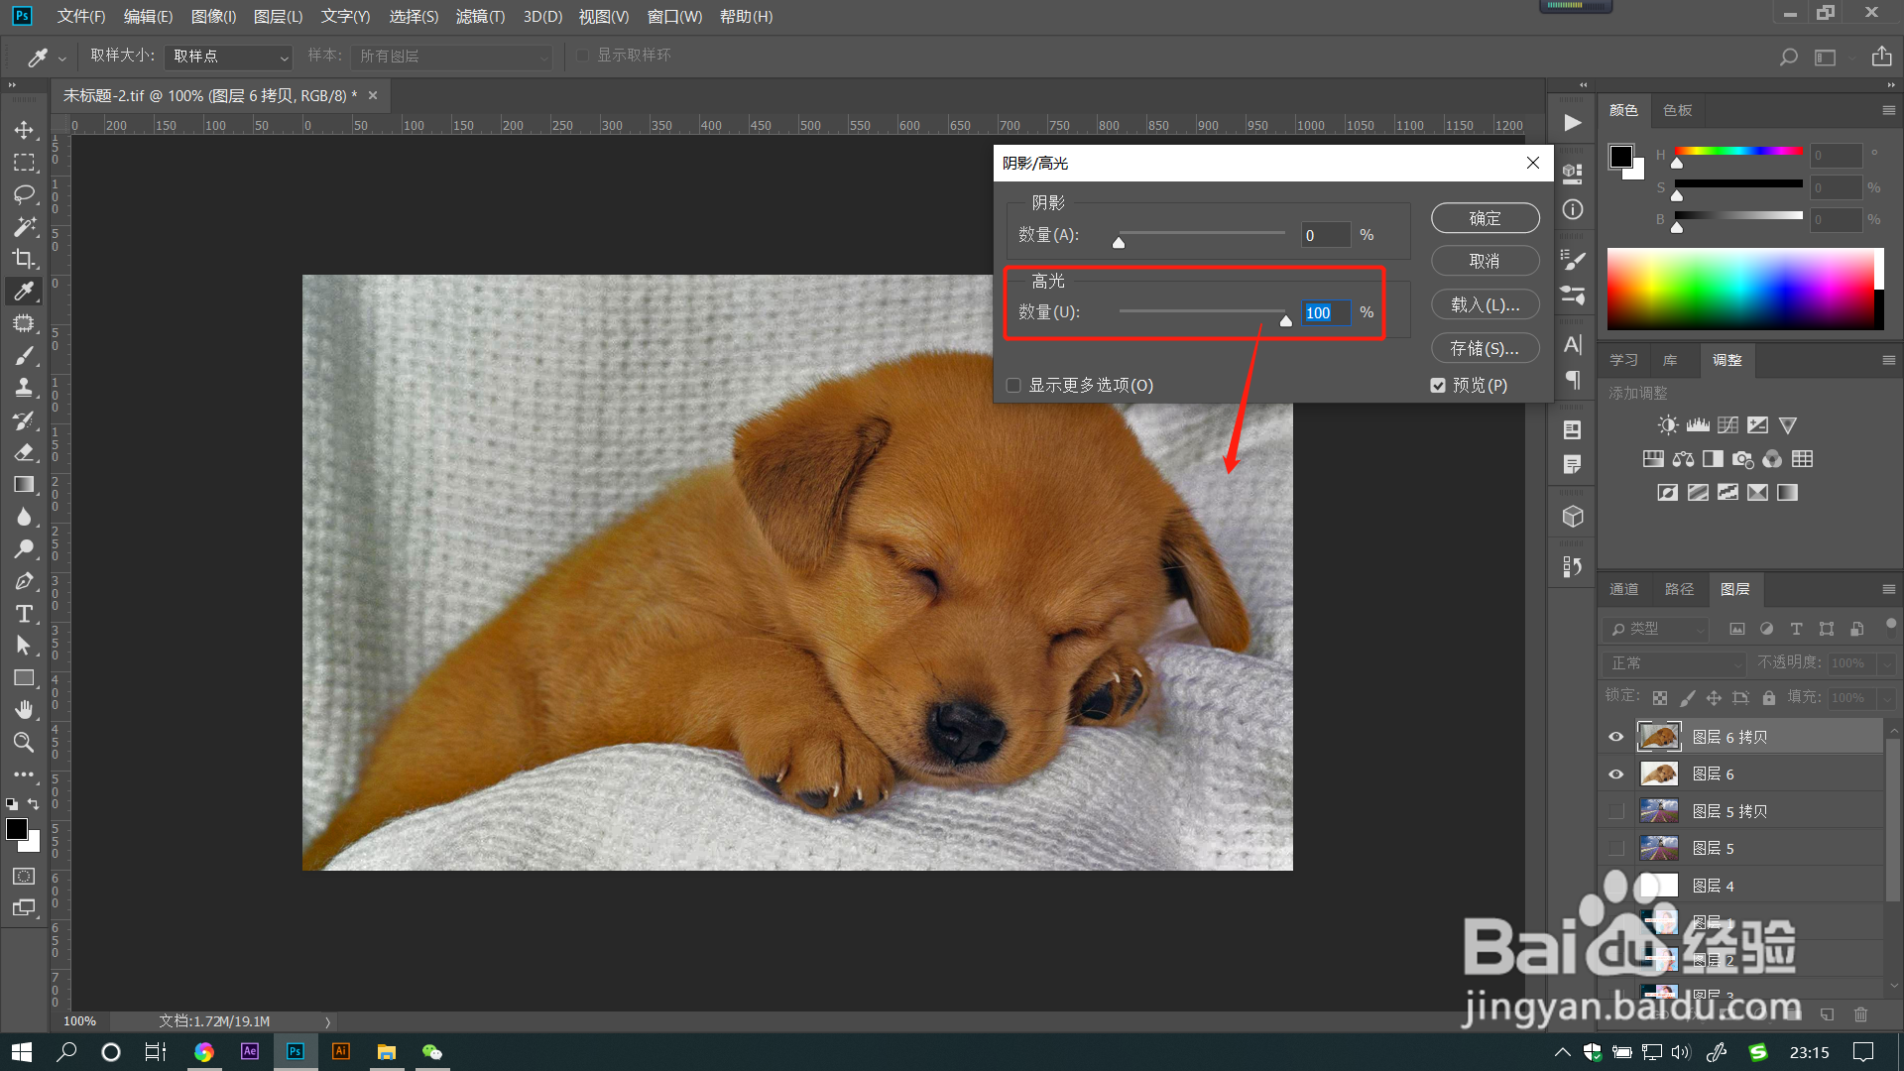Enable 显示更多选项 checkbox
Viewport: 1904px width, 1071px height.
click(1013, 386)
